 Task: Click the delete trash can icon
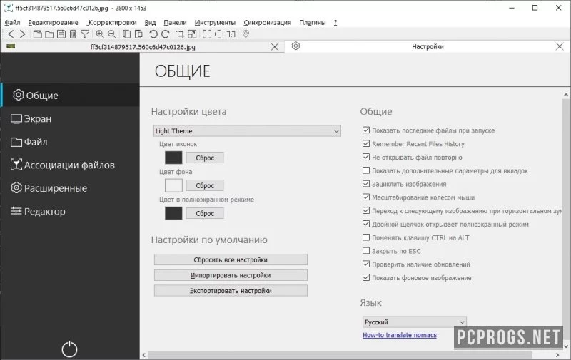pos(73,34)
